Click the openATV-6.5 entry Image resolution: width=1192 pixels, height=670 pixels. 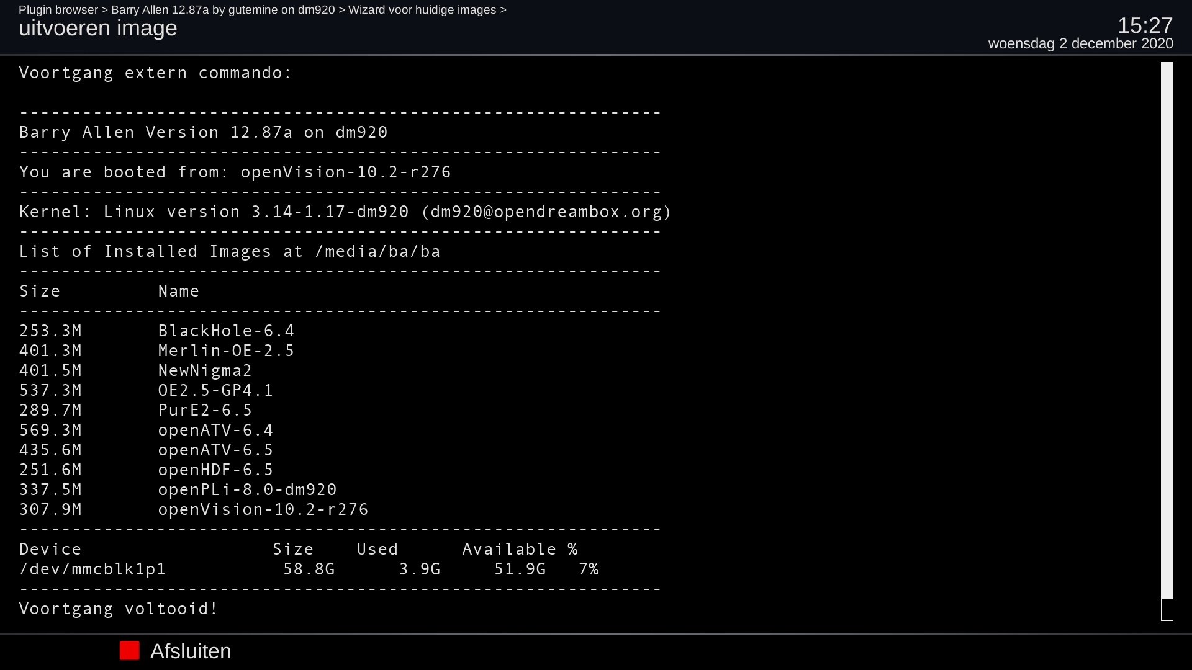(x=215, y=450)
